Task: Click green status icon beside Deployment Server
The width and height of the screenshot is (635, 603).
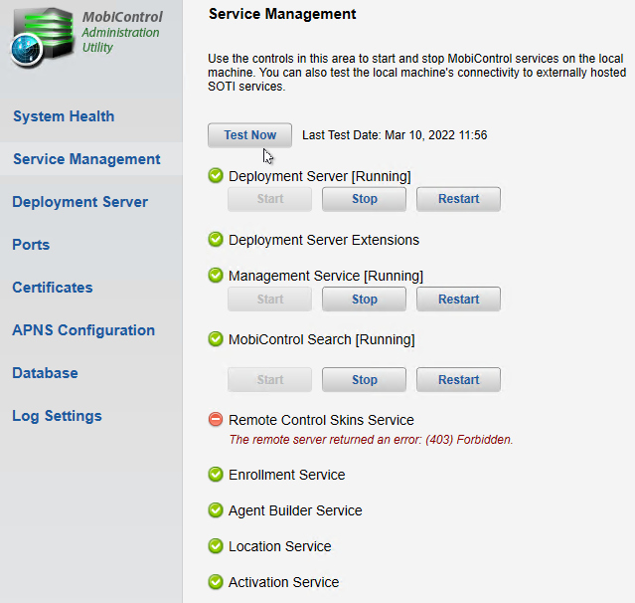Action: point(216,176)
